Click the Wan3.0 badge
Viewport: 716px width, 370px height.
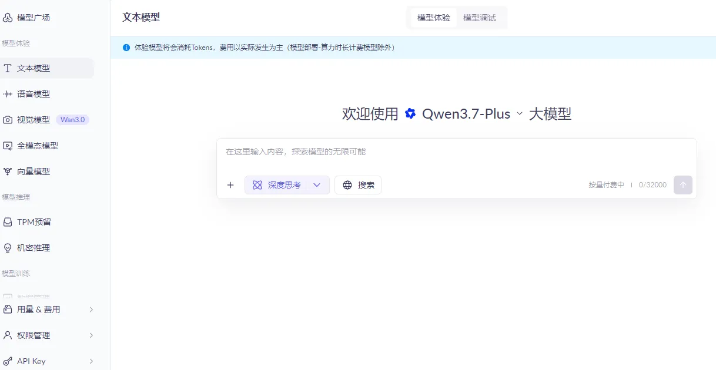coord(73,120)
